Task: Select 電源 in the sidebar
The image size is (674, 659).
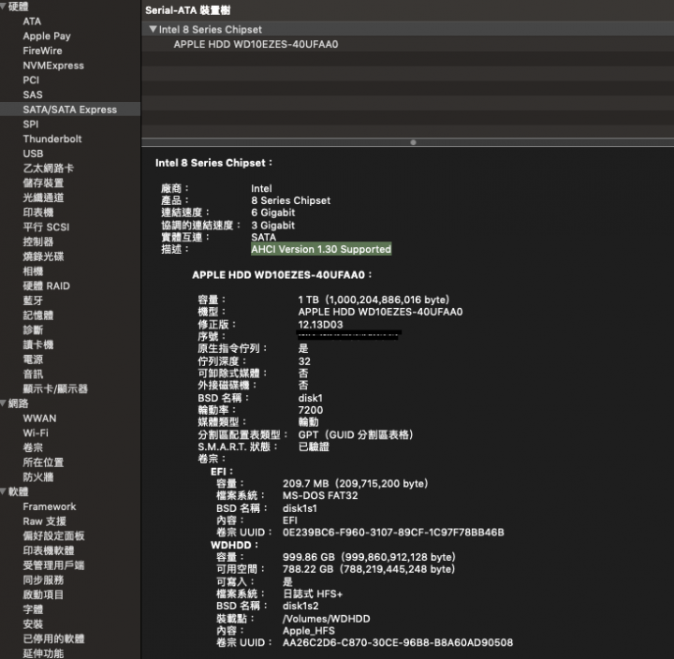Action: pyautogui.click(x=33, y=359)
